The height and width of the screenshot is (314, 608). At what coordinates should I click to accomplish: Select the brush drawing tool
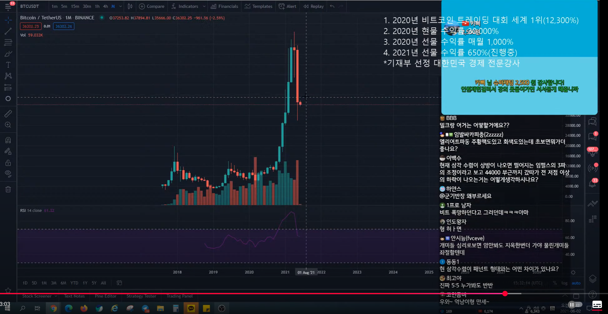8,54
